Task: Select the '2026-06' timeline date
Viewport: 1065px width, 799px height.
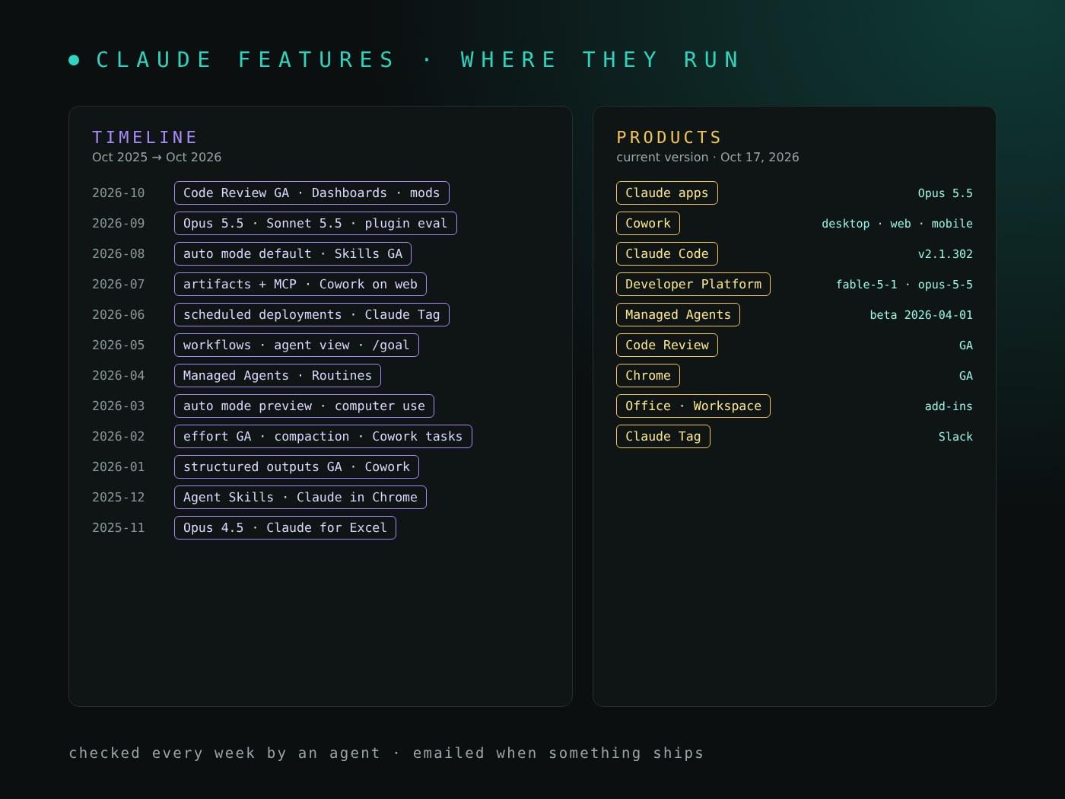Action: coord(119,315)
